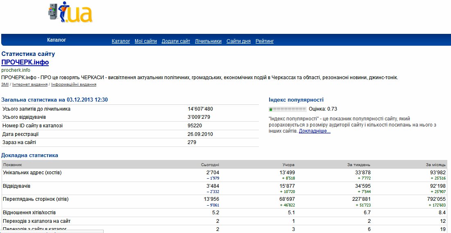Click the Переглядань сторінок (хітів) row label

coord(36,199)
